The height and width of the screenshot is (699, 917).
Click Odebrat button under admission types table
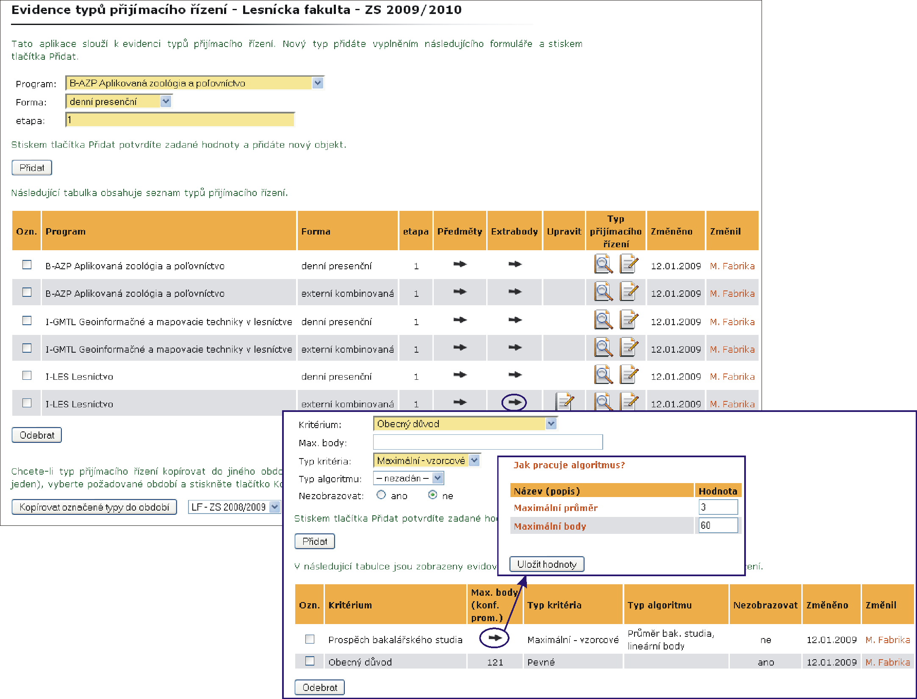click(37, 435)
